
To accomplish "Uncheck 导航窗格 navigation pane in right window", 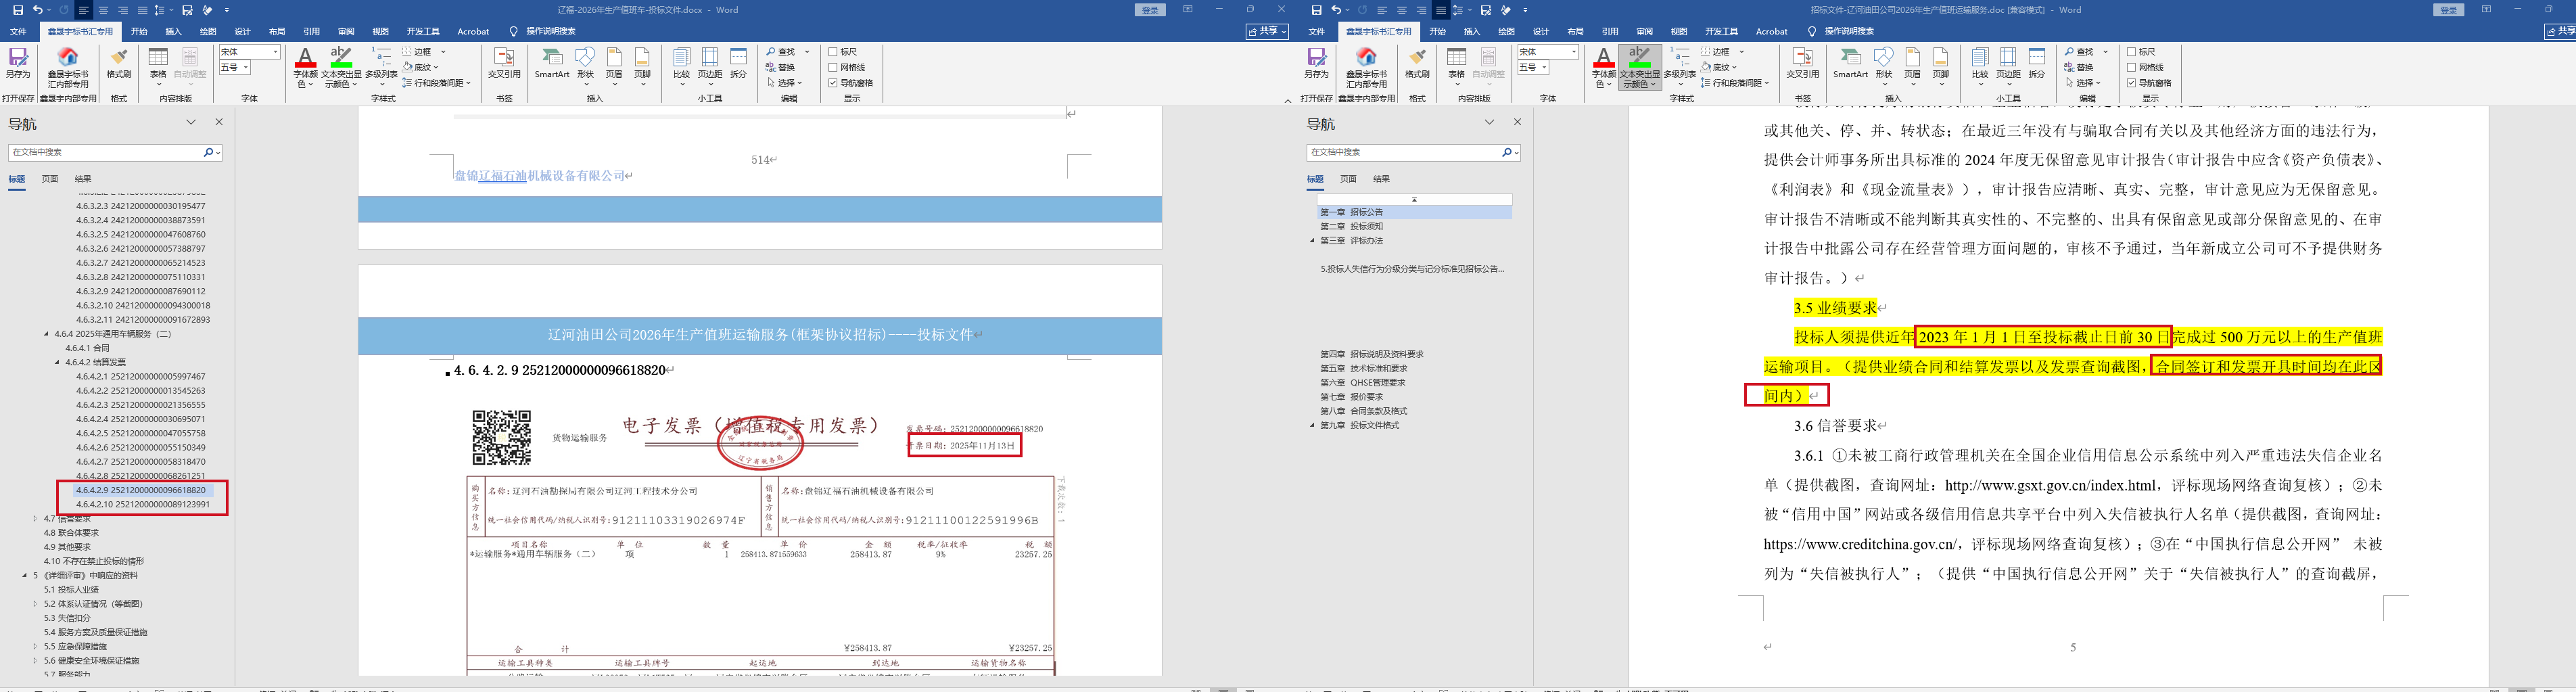I will click(x=2131, y=83).
